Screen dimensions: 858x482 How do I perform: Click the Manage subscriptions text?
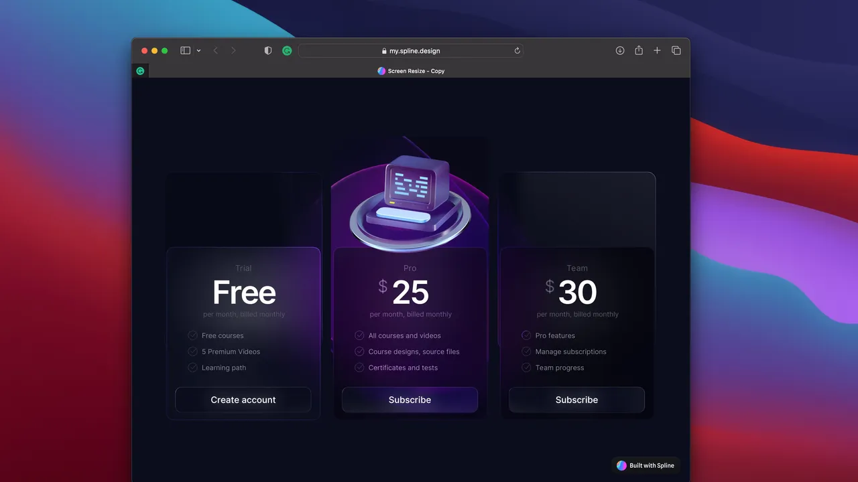[x=571, y=351]
